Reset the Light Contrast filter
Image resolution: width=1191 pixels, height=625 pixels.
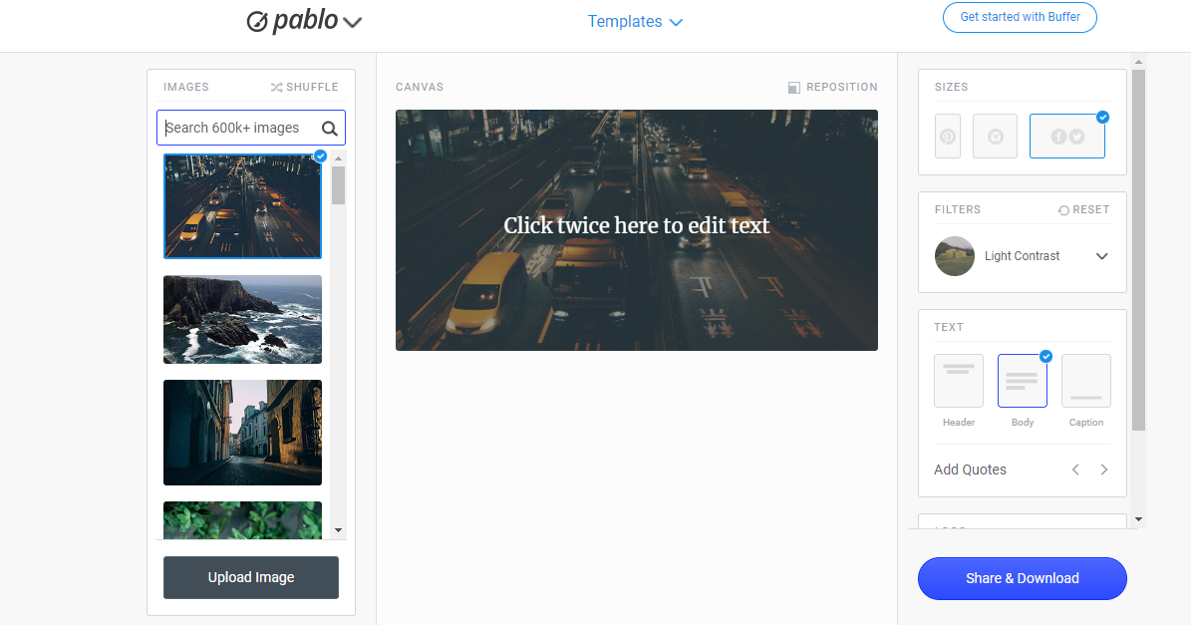tap(1083, 209)
